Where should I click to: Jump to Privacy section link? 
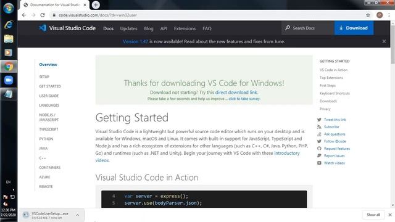pos(325,109)
